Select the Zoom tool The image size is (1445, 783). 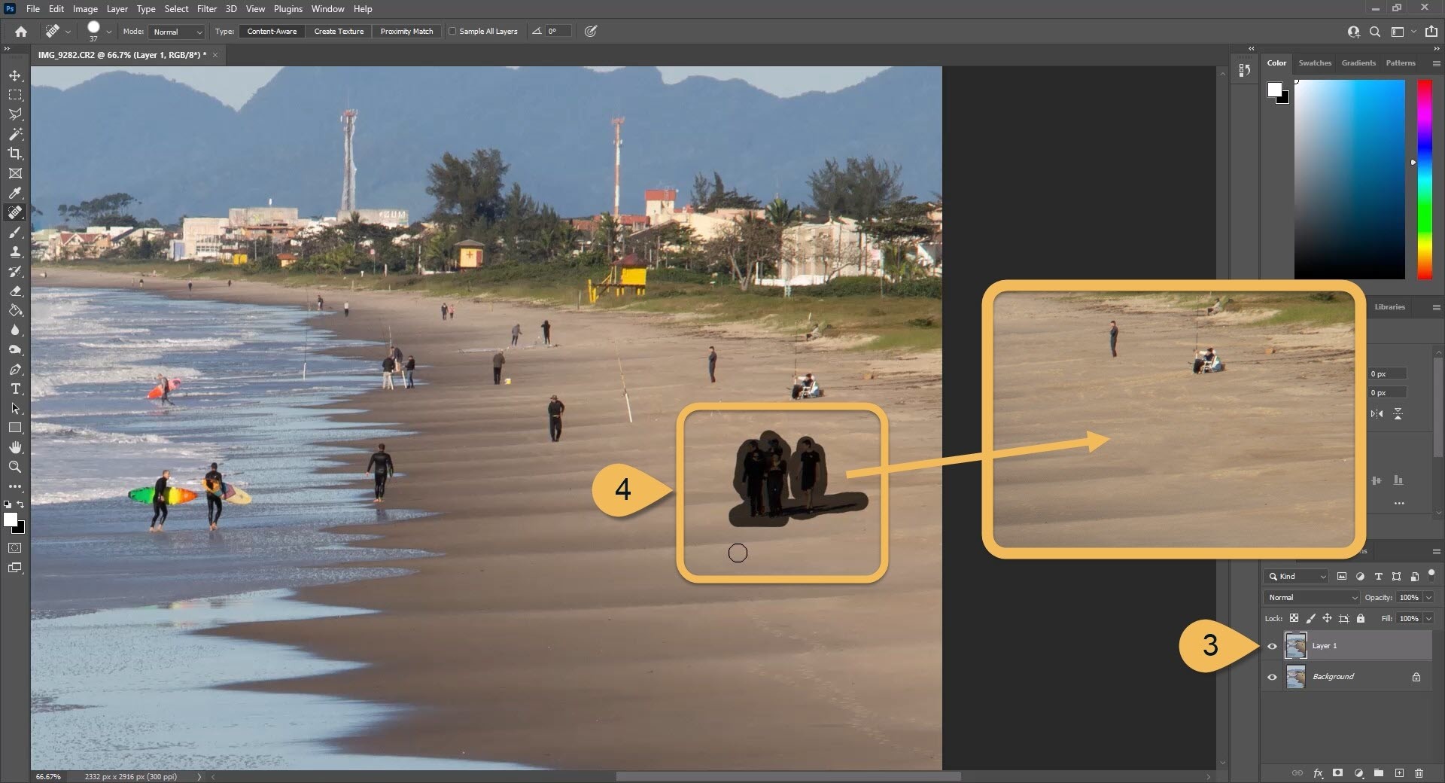(x=15, y=467)
